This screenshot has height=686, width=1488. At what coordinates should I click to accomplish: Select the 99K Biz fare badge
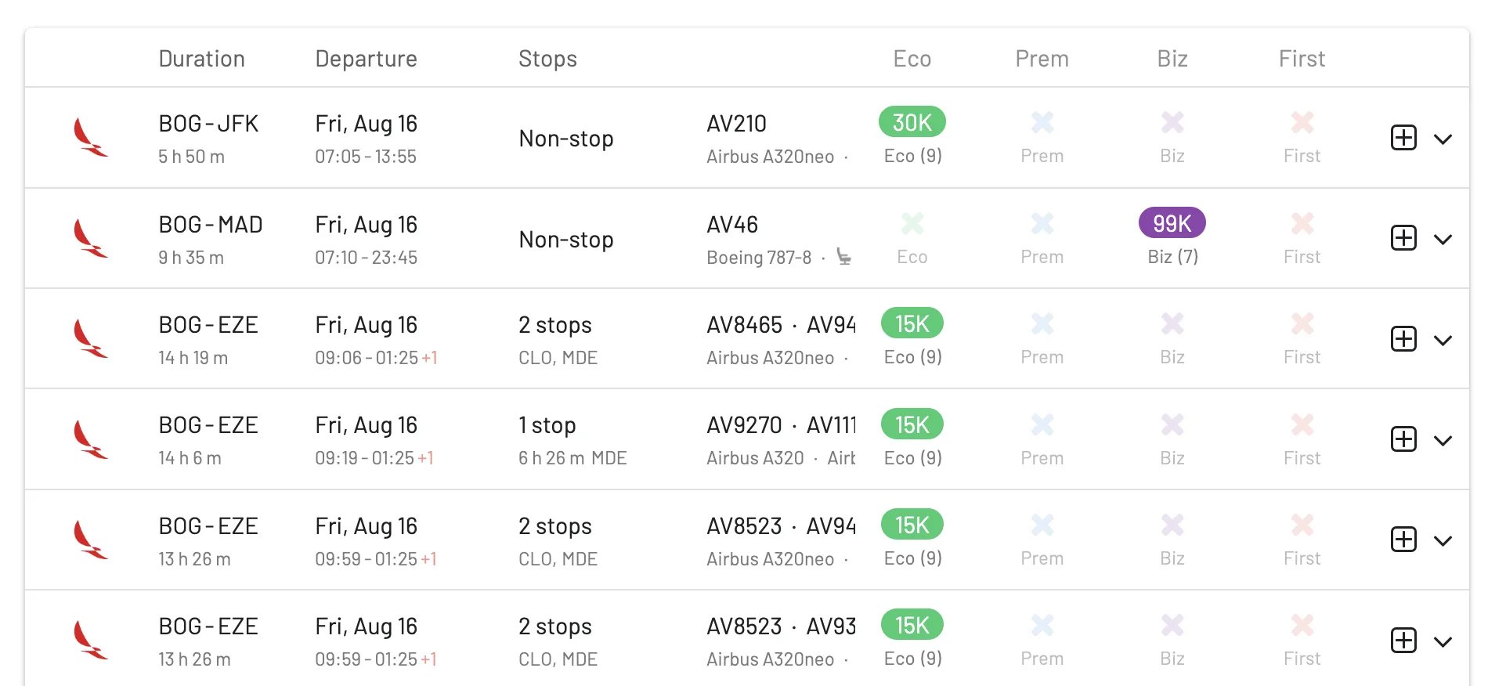click(1172, 223)
